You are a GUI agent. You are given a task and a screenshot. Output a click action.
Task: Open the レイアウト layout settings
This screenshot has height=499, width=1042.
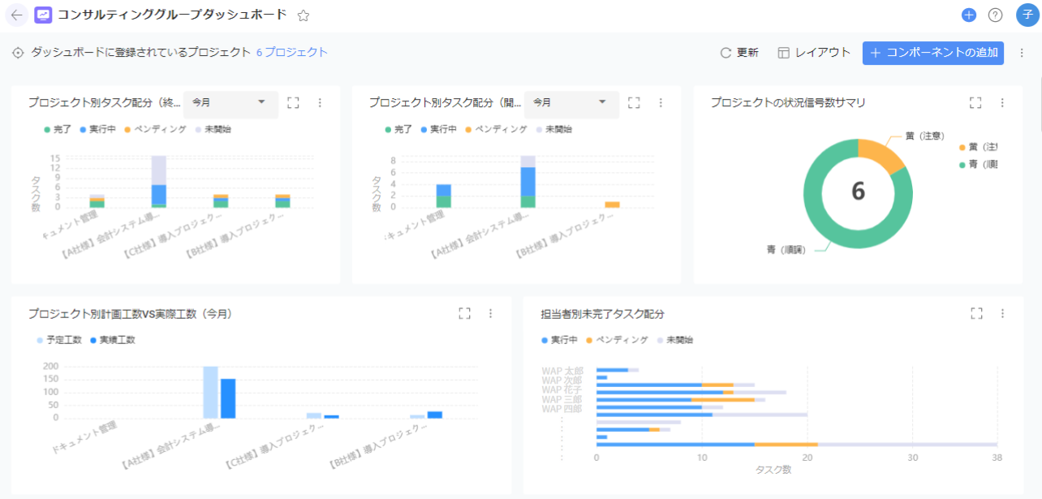[814, 53]
